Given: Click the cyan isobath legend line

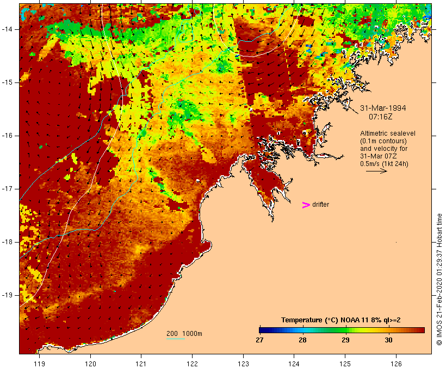Looking at the screenshot, I should 176,339.
